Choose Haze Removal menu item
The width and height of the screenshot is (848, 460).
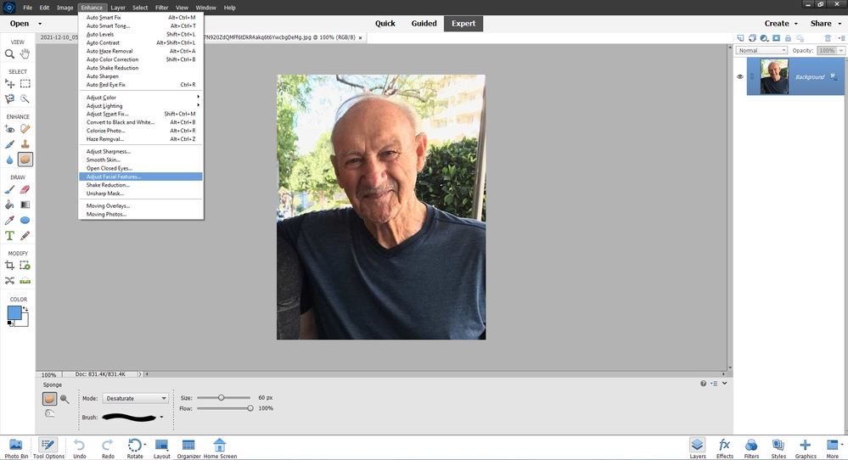click(141, 139)
